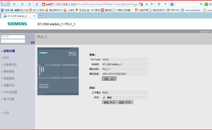Open 变量状态 variable status in sidebar
The width and height of the screenshot is (212, 130).
click(x=9, y=85)
